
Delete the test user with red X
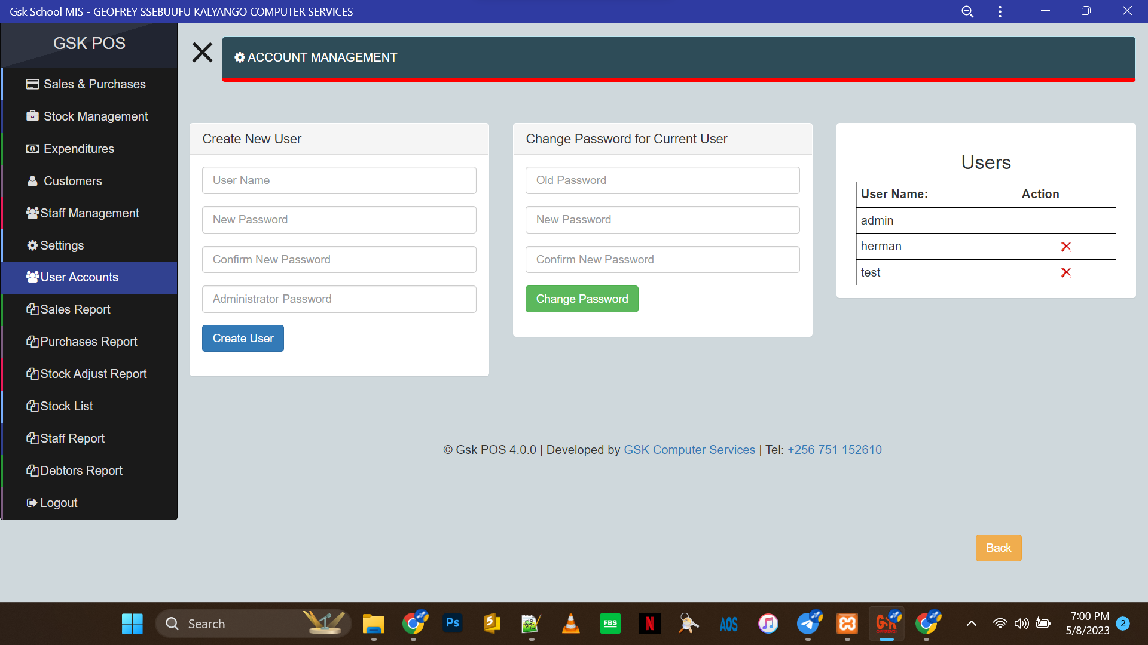point(1065,272)
